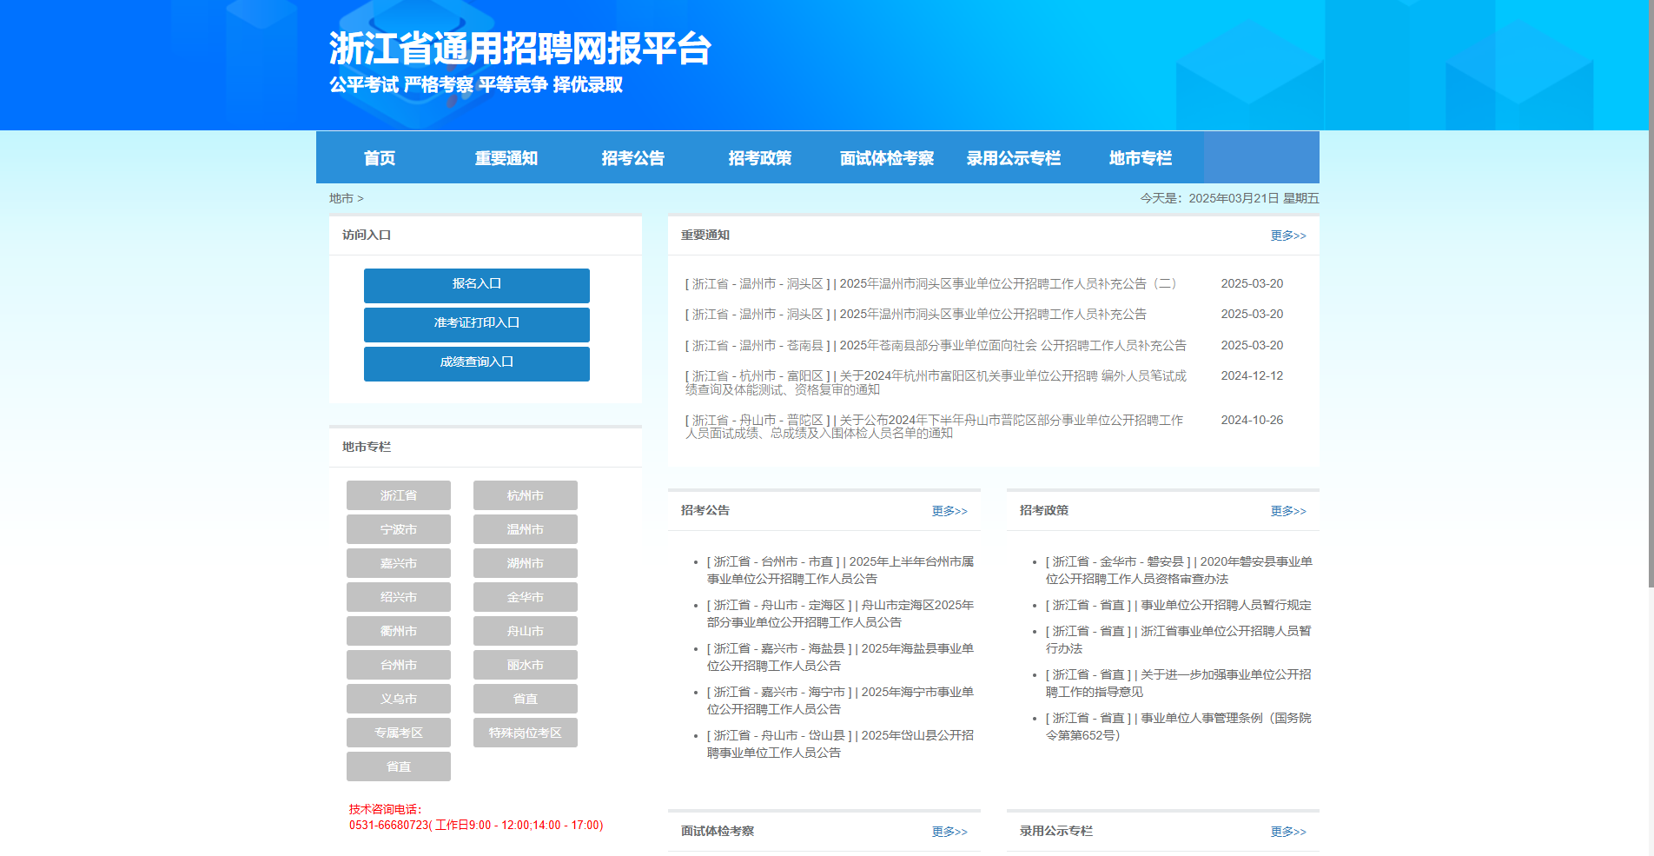The width and height of the screenshot is (1654, 856).
Task: Select the 义乌市 city button
Action: 398,698
